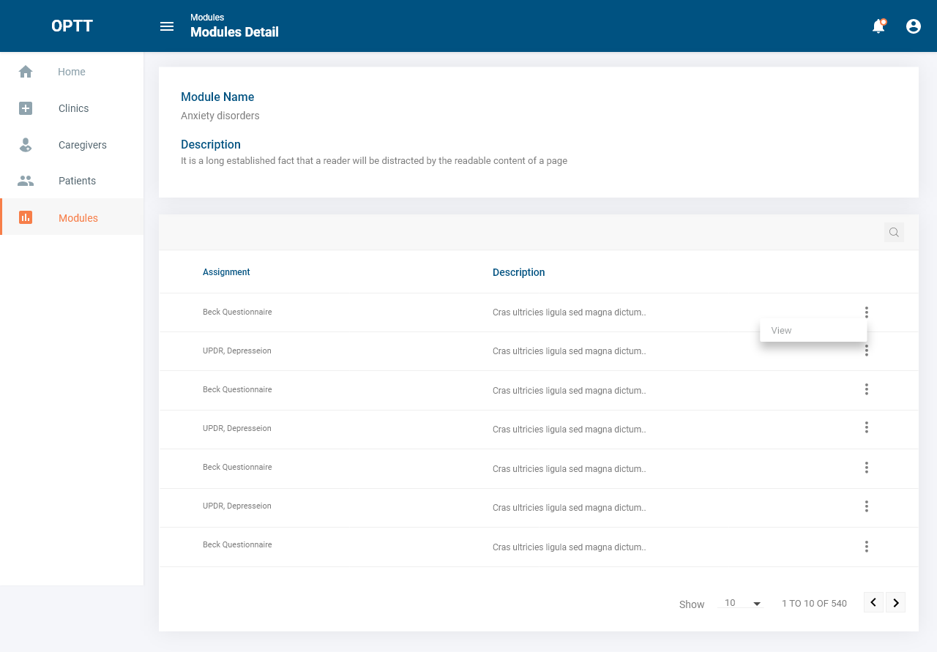The height and width of the screenshot is (652, 937).
Task: Expand the rows-per-page dropdown showing 10
Action: (742, 604)
